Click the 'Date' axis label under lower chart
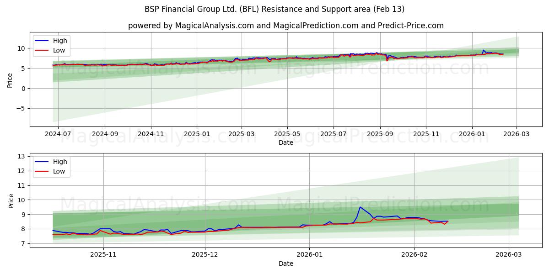Viewport: 549px width, 274px height. (x=286, y=263)
